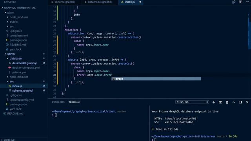Click the left terminal prompt cursor
The width and height of the screenshot is (251, 141).
tap(56, 115)
